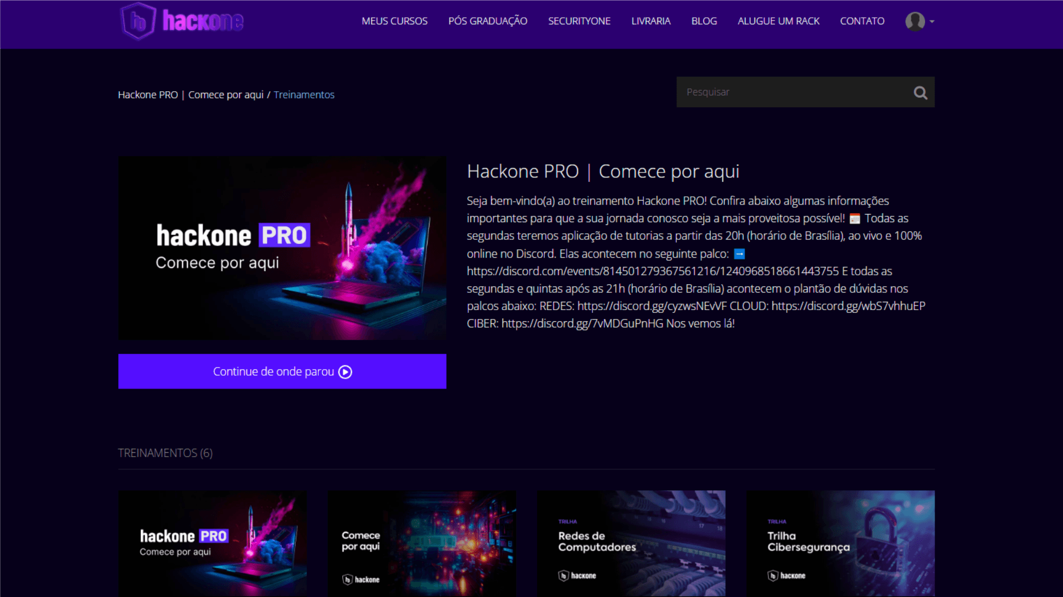Viewport: 1063px width, 597px height.
Task: Expand the dropdown arrow beside the avatar
Action: pyautogui.click(x=932, y=22)
